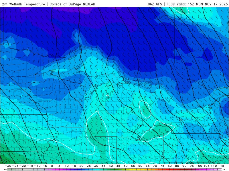Click the '2m Wetbulb Temperature' title text
Image resolution: width=229 pixels, height=171 pixels.
pyautogui.click(x=23, y=4)
